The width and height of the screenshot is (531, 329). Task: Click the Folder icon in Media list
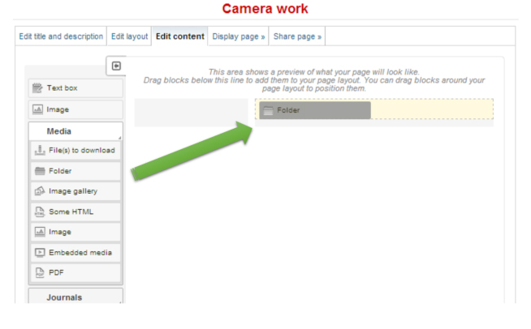pyautogui.click(x=38, y=171)
